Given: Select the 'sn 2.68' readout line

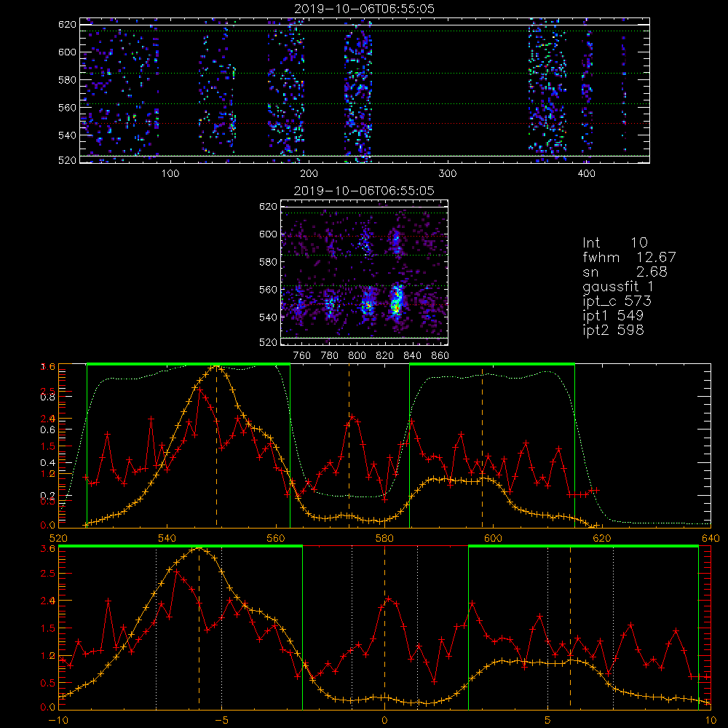Looking at the screenshot, I should pyautogui.click(x=625, y=272).
